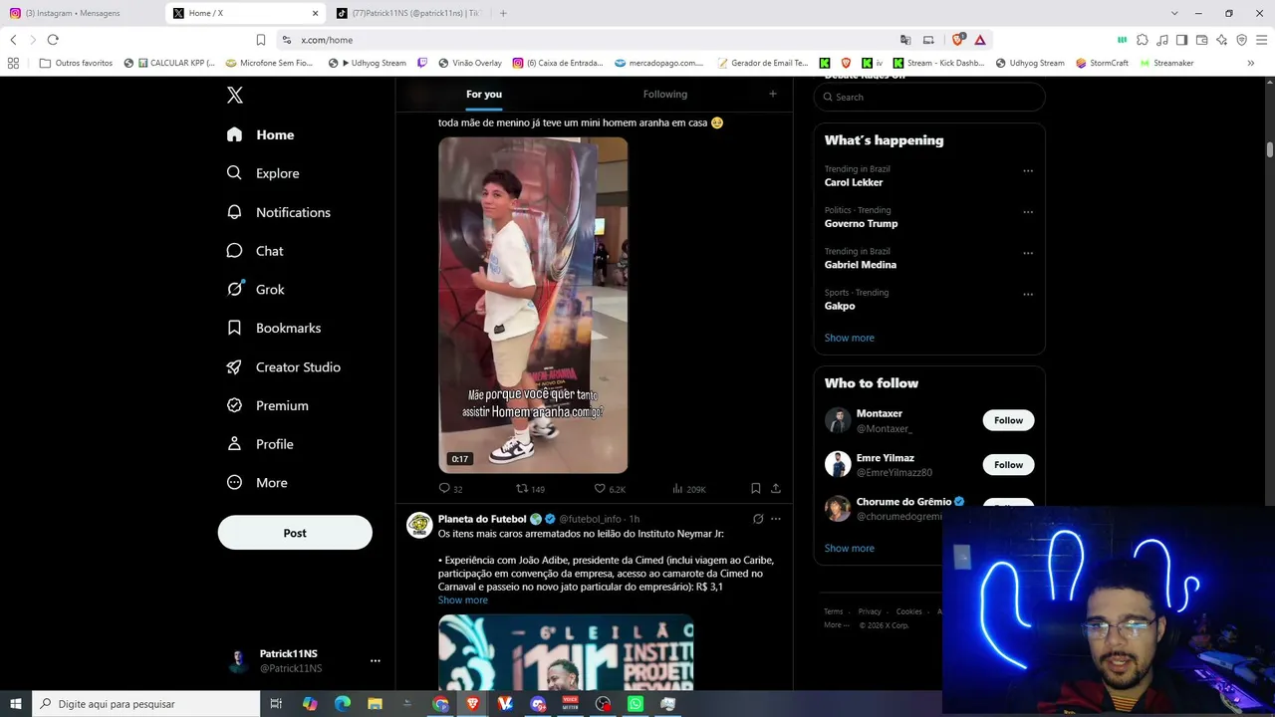The height and width of the screenshot is (717, 1275).
Task: Go back using the browser back arrow
Action: point(13,40)
